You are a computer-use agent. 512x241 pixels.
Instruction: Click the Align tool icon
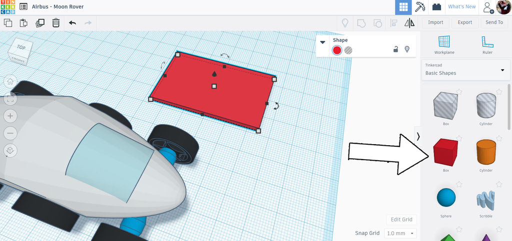pyautogui.click(x=393, y=23)
